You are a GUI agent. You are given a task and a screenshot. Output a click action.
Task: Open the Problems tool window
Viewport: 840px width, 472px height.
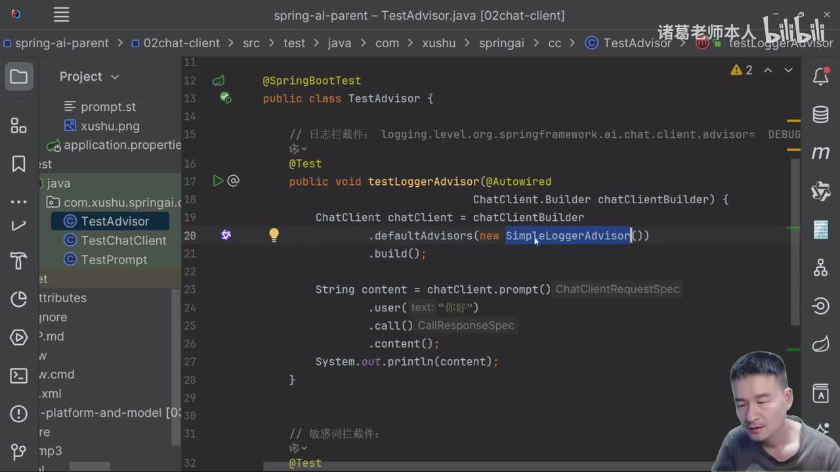pyautogui.click(x=18, y=414)
